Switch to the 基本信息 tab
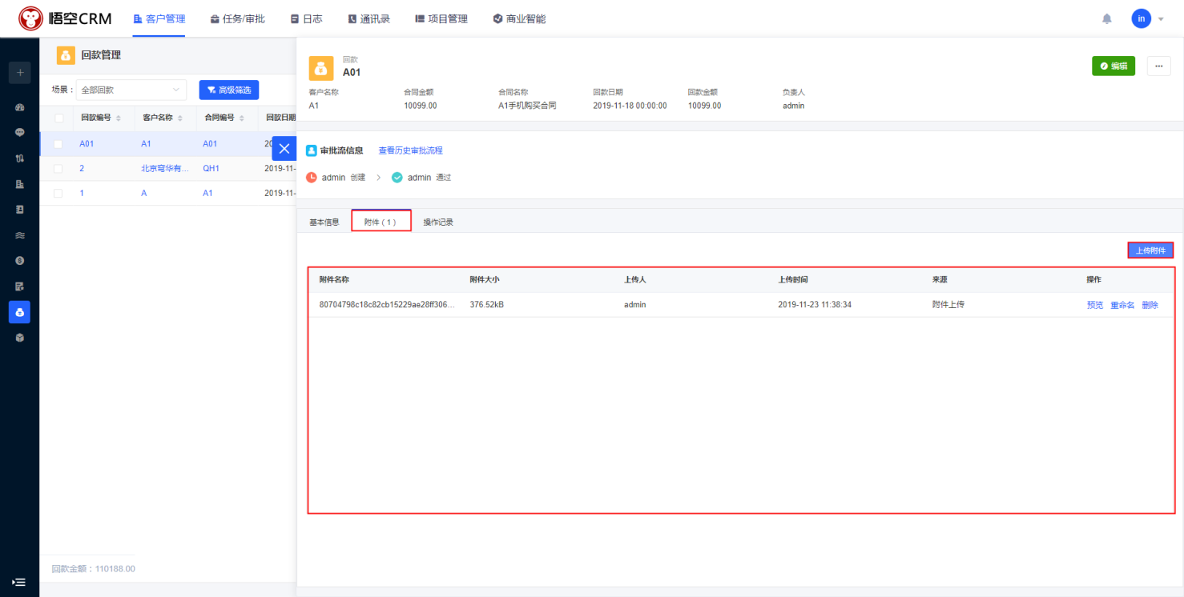This screenshot has width=1184, height=597. (324, 222)
